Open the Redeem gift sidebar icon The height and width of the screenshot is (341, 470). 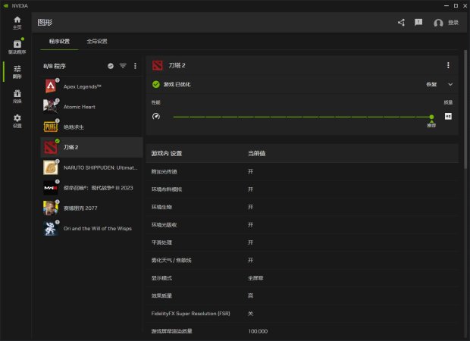[x=17, y=96]
